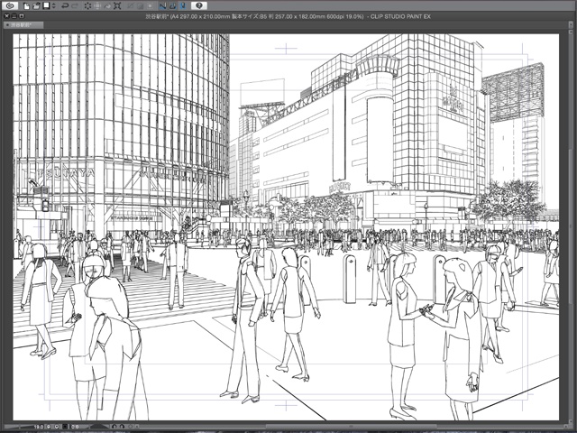Viewport: 577px width, 433px height.
Task: Toggle Snap to Special Ruler
Action: 172,5
